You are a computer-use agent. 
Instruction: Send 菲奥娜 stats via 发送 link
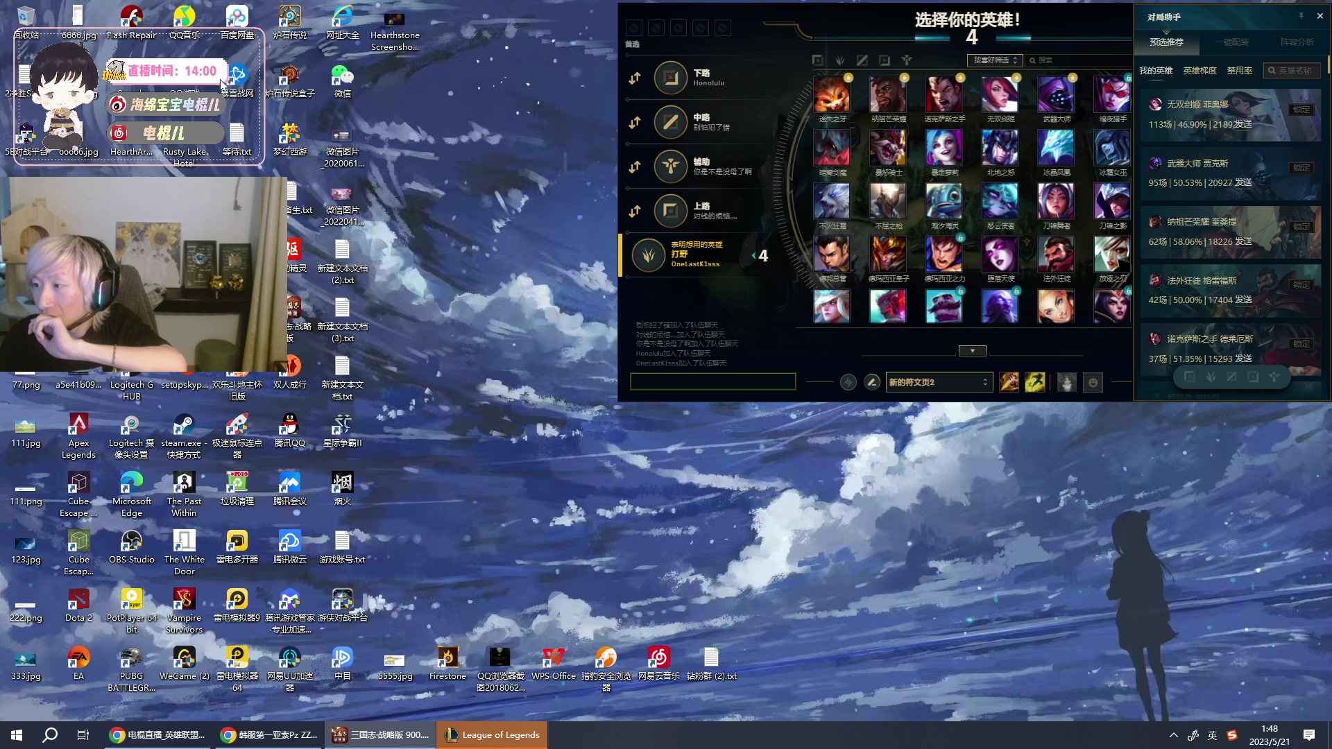1243,124
